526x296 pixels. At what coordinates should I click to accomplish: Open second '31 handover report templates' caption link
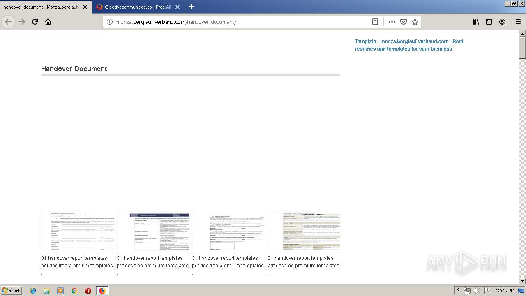(152, 262)
